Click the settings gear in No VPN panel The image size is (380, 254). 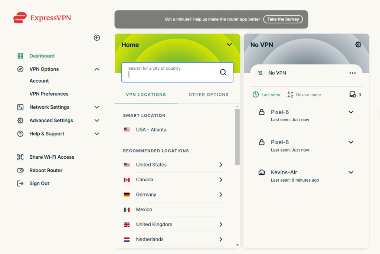coord(358,44)
